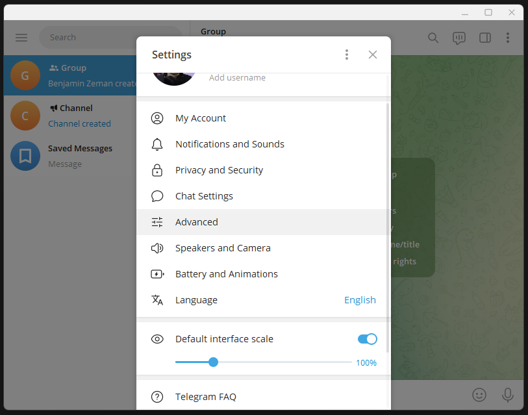Open Chat Settings
This screenshot has width=528, height=415.
pyautogui.click(x=204, y=196)
